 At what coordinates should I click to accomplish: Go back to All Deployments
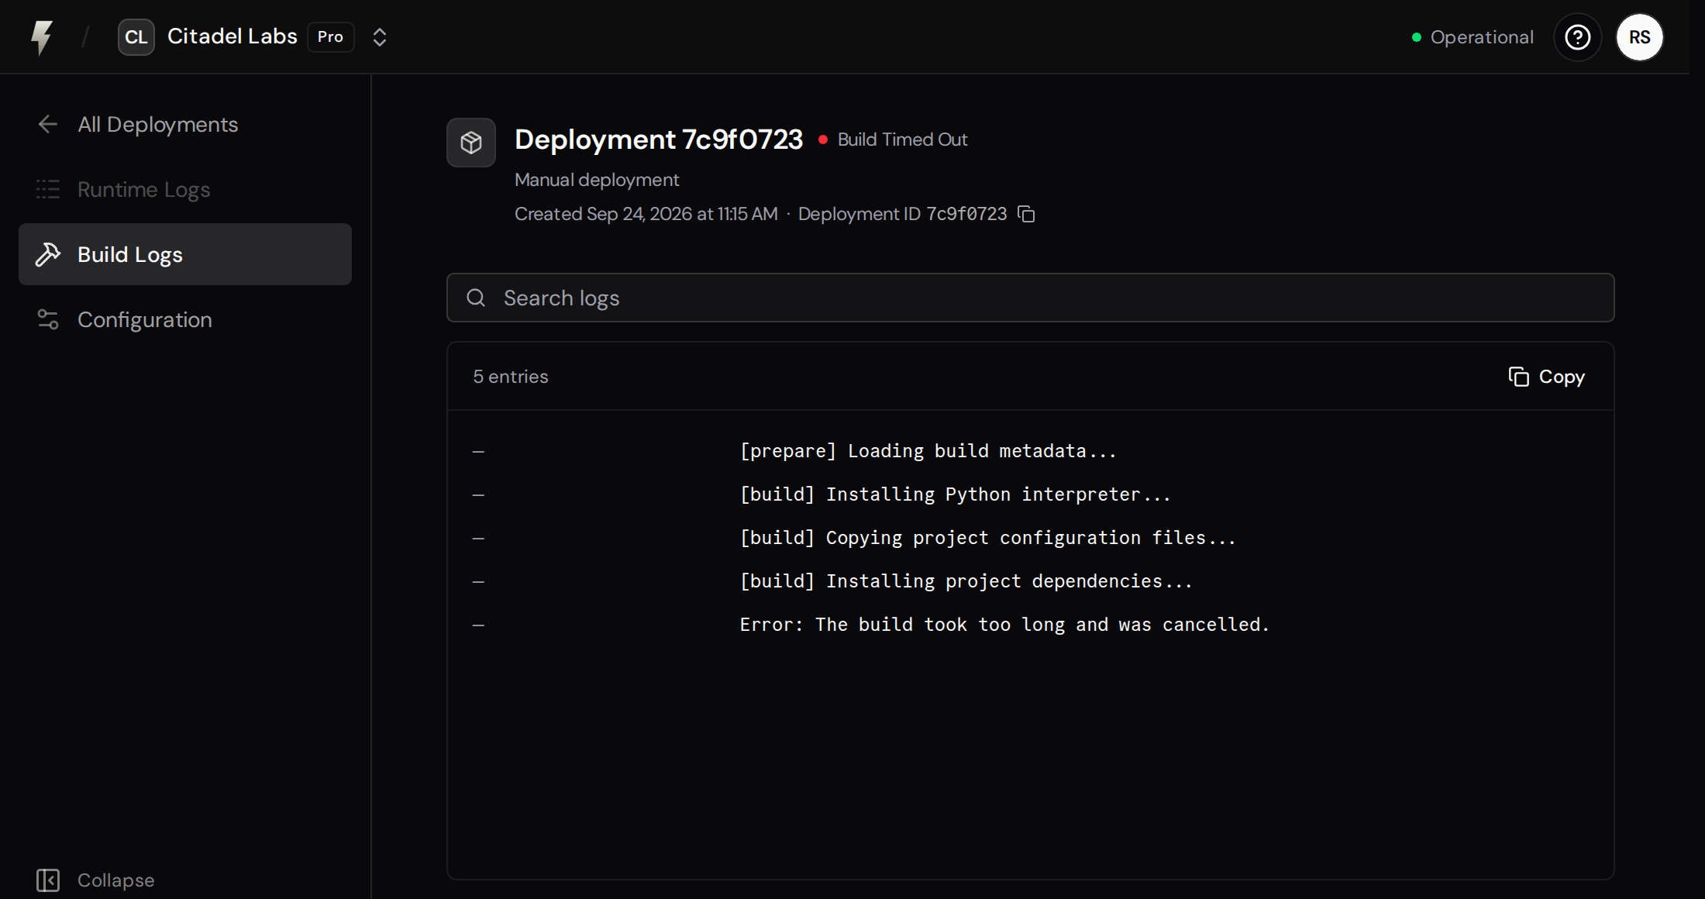pos(185,124)
